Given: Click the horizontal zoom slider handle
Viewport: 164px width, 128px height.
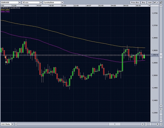Looking at the screenshot, I should pyautogui.click(x=151, y=124).
